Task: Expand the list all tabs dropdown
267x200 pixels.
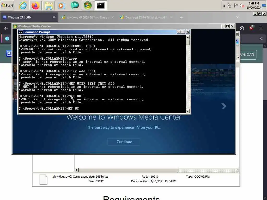Action: click(238, 17)
